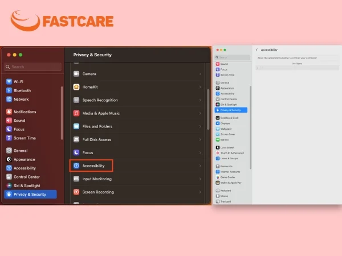
Task: Open Screen Saver in light window sidebar
Action: click(x=225, y=134)
